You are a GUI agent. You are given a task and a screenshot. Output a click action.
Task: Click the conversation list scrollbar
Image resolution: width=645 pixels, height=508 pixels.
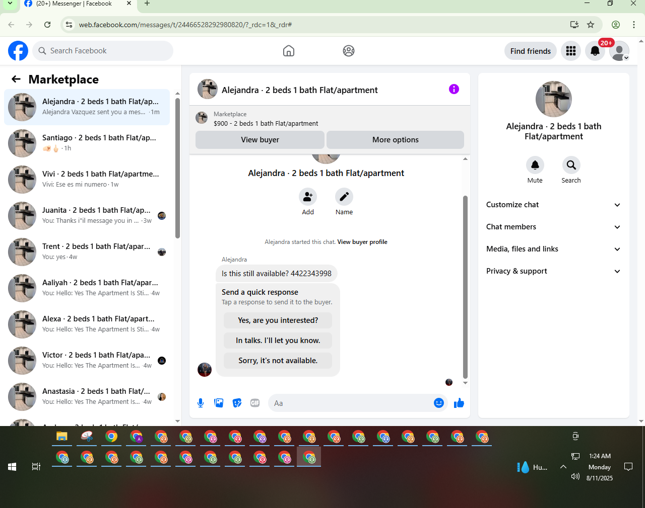tap(177, 168)
